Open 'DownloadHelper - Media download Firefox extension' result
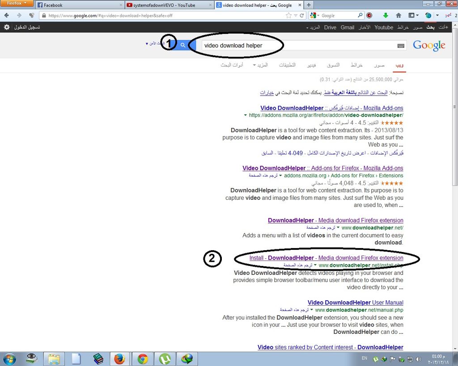The width and height of the screenshot is (458, 366). [x=335, y=220]
